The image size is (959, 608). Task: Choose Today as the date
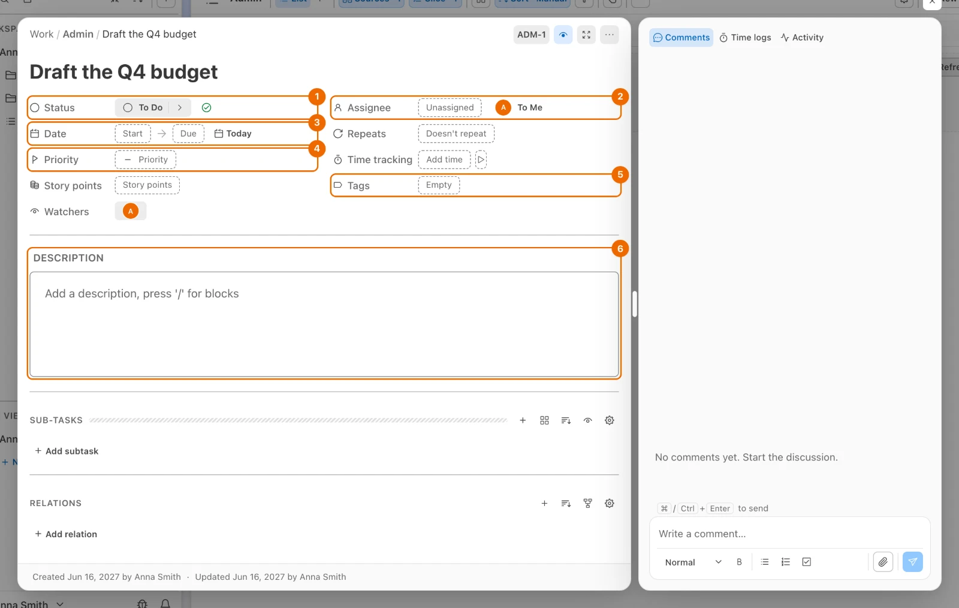[233, 134]
